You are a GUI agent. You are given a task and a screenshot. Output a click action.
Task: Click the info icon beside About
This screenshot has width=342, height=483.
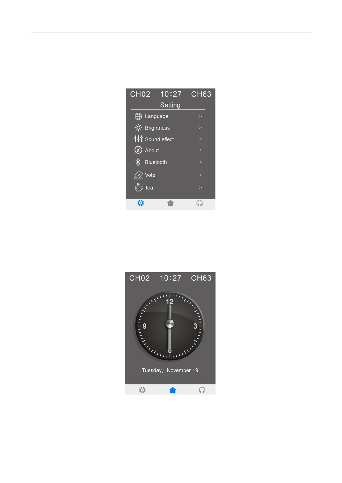(138, 150)
